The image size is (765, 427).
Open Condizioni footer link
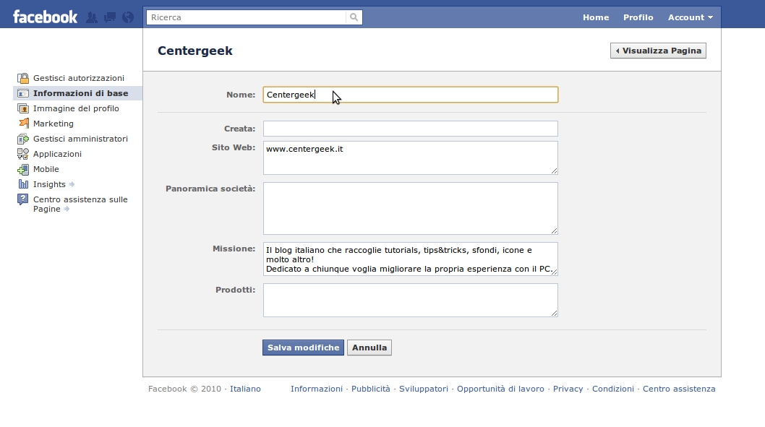(612, 389)
